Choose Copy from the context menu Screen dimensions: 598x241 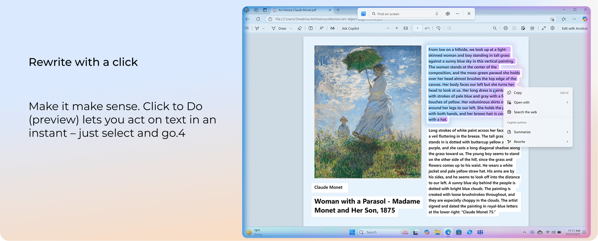[538, 93]
